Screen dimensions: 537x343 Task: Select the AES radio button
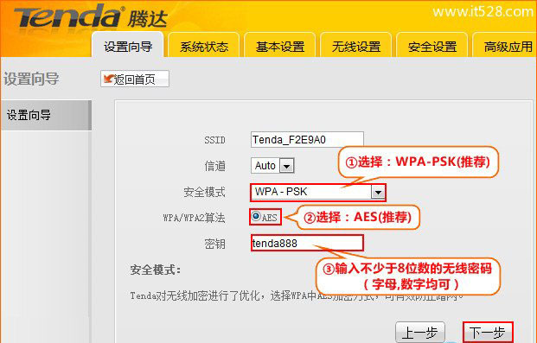coord(255,216)
